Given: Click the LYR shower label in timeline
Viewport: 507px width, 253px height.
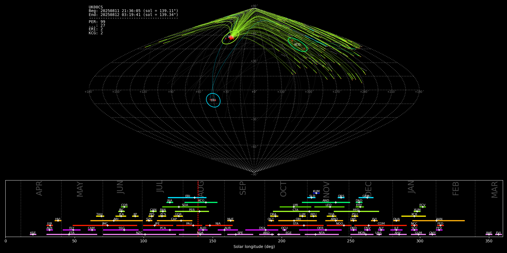Looking at the screenshot, I should pos(50,223).
